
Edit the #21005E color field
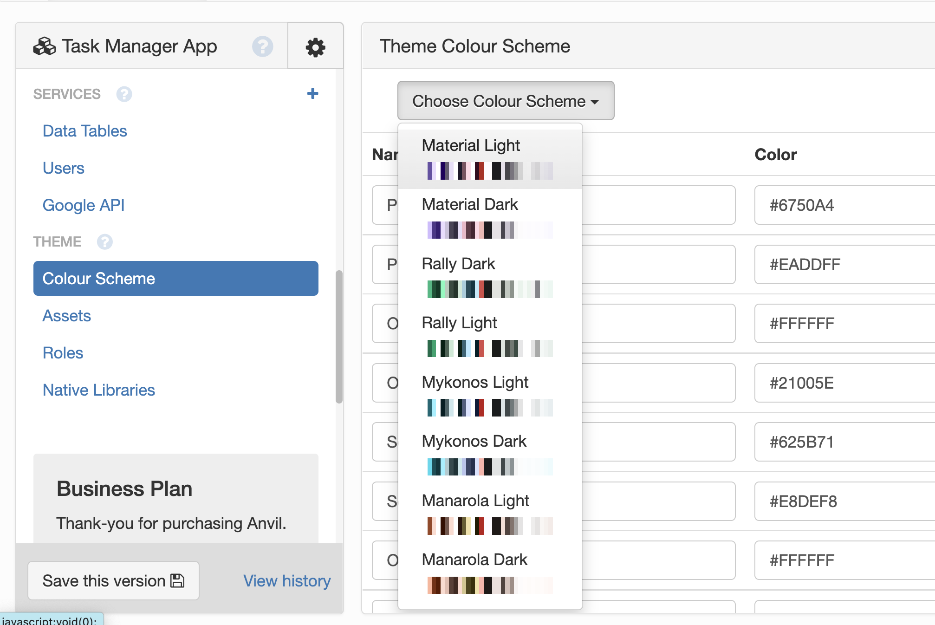[844, 383]
